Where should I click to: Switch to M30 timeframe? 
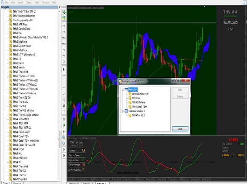click(x=64, y=43)
